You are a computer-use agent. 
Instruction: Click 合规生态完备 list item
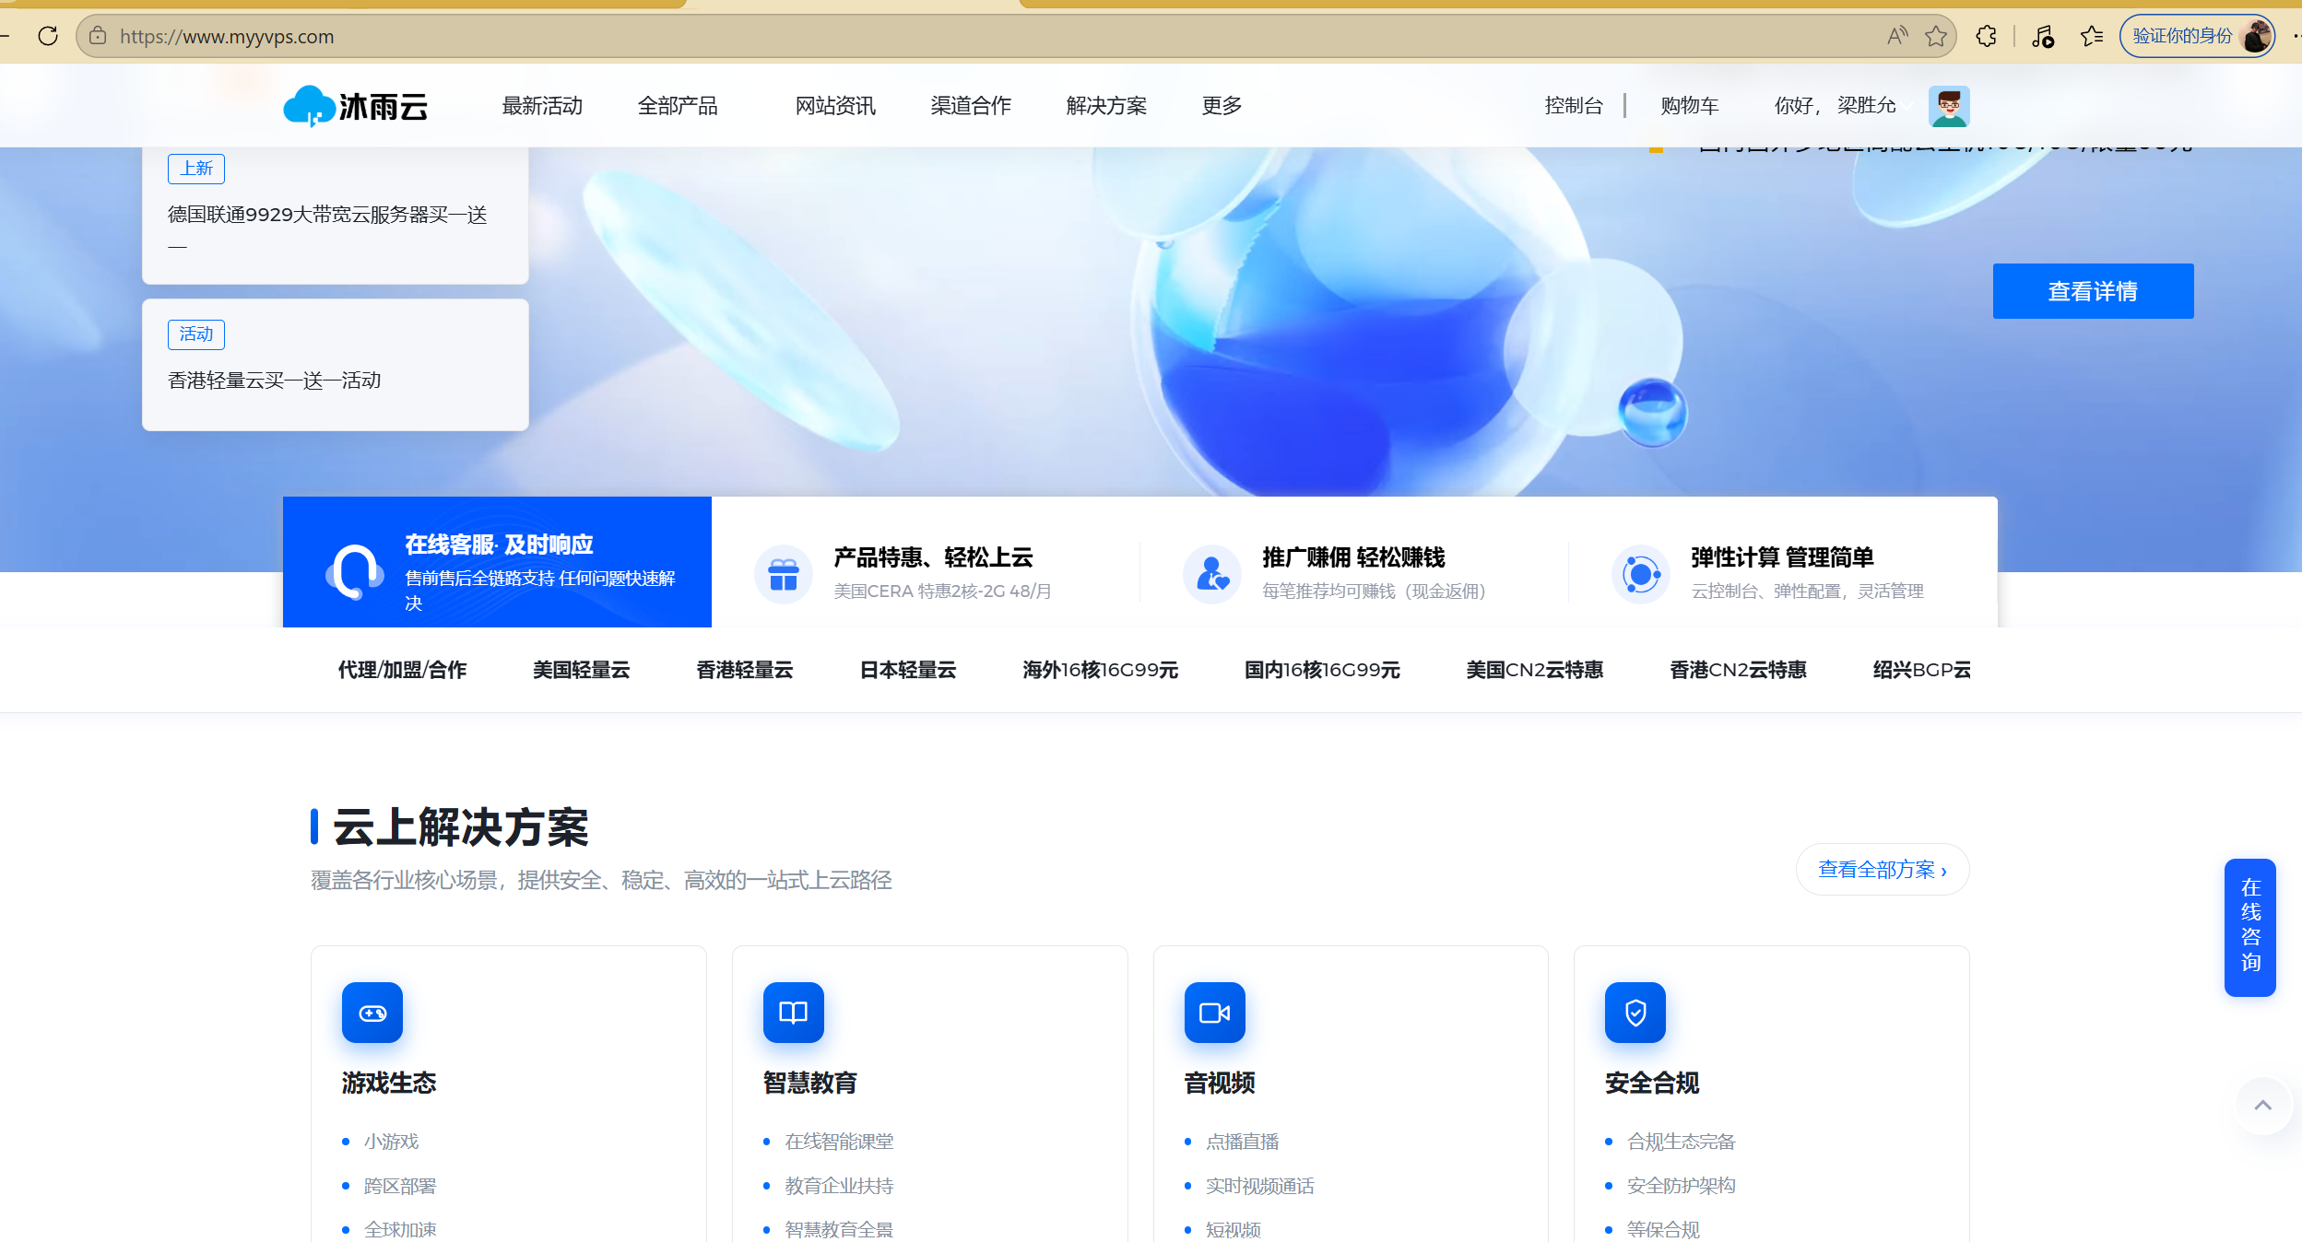click(1681, 1142)
